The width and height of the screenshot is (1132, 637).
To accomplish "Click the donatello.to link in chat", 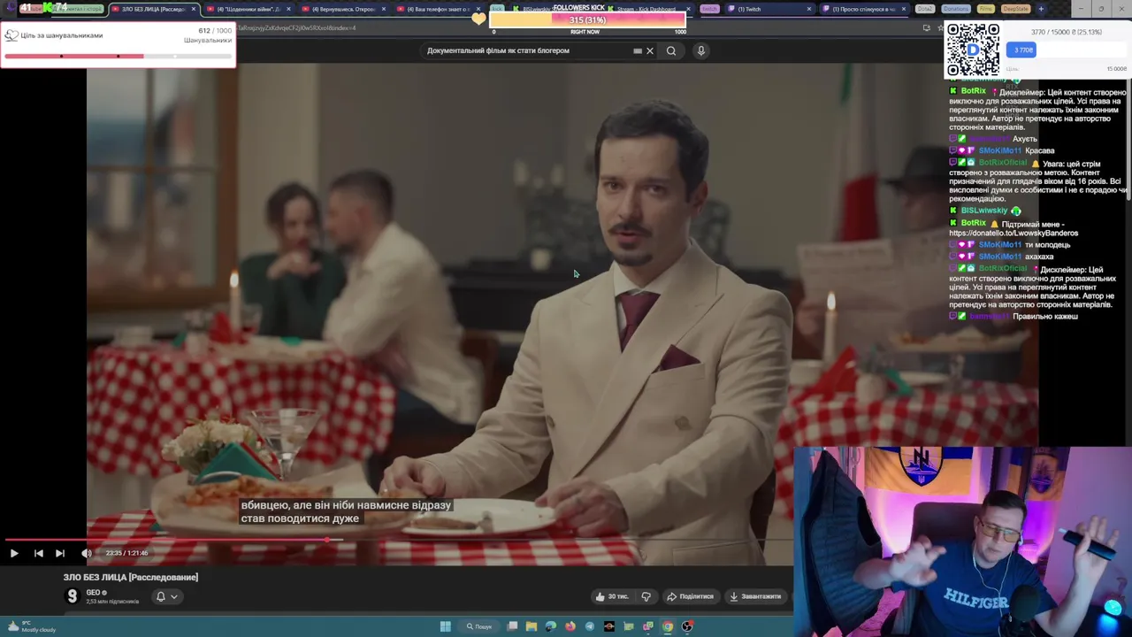I will click(x=1013, y=234).
